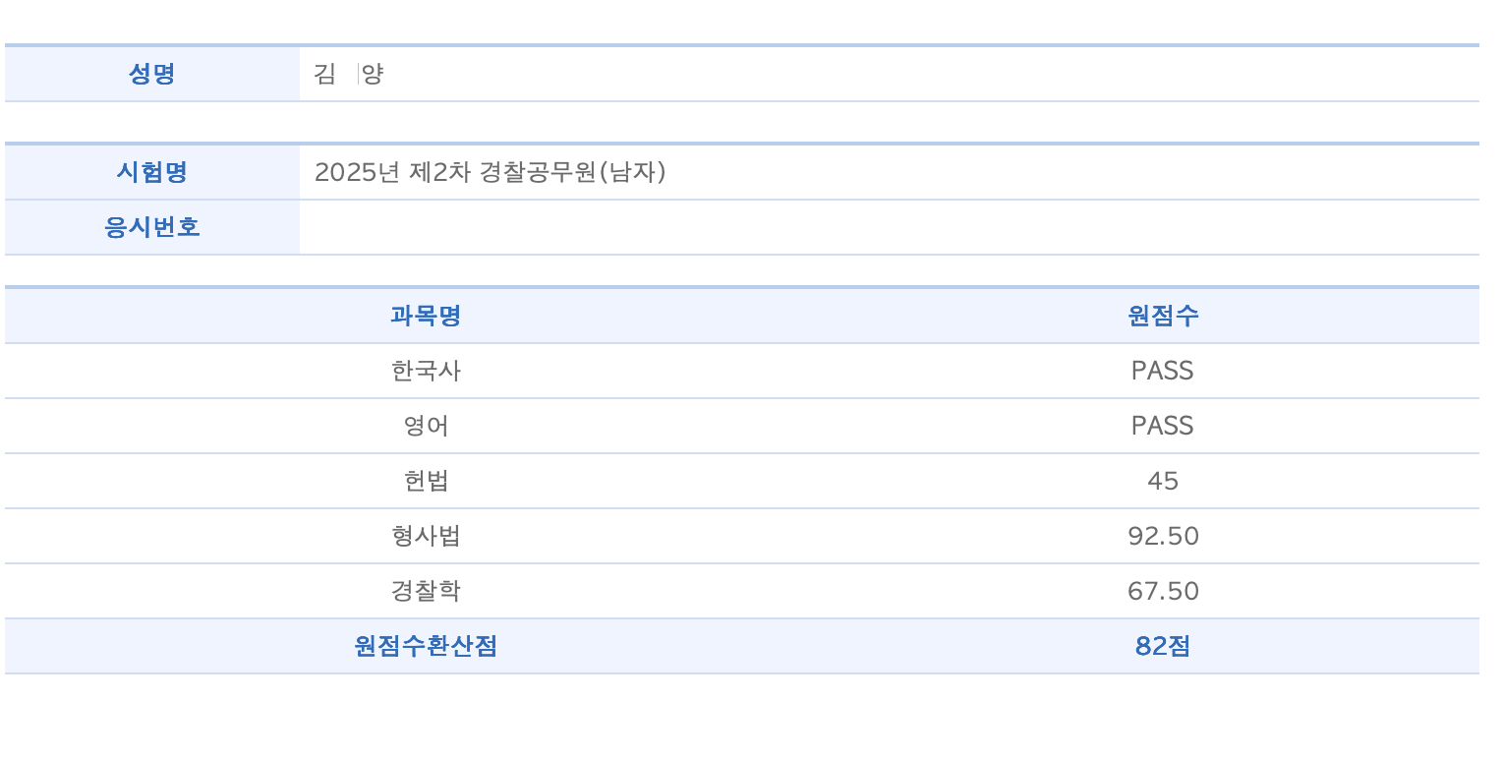
Task: Click the 과목명 column header
Action: coord(426,316)
